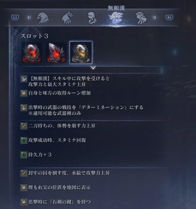The height and width of the screenshot is (209, 196).
Task: Click icon beside デターミネーション skill effect
Action: [x=24, y=108]
